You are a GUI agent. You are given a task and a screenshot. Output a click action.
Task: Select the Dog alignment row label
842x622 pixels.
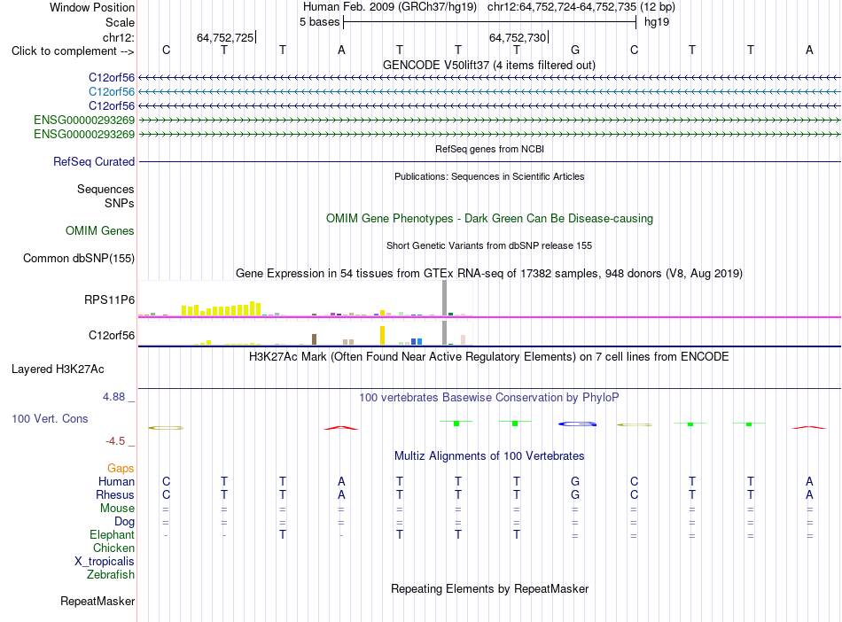click(x=124, y=522)
